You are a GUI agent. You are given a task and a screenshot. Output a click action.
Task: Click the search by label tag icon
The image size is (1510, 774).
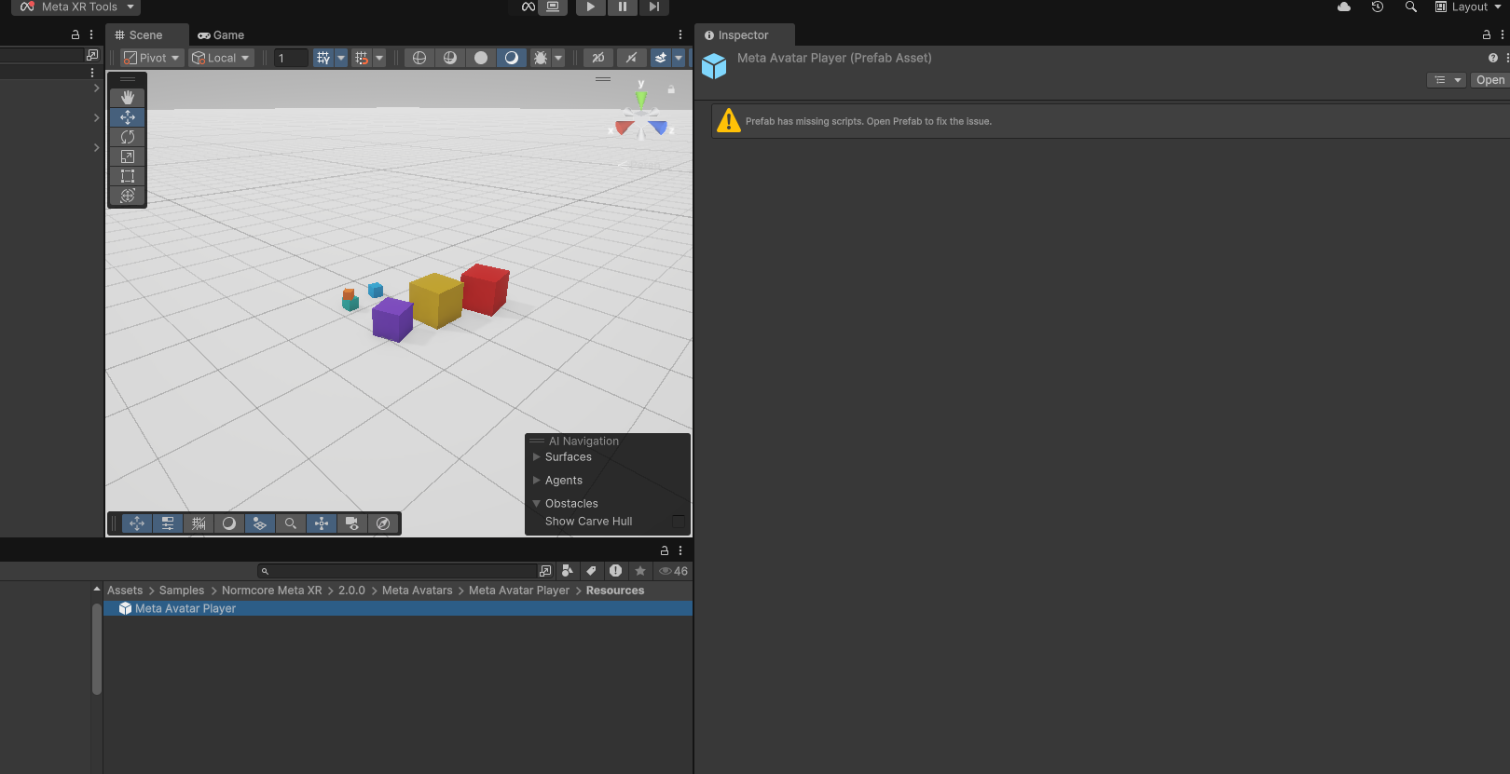coord(591,571)
